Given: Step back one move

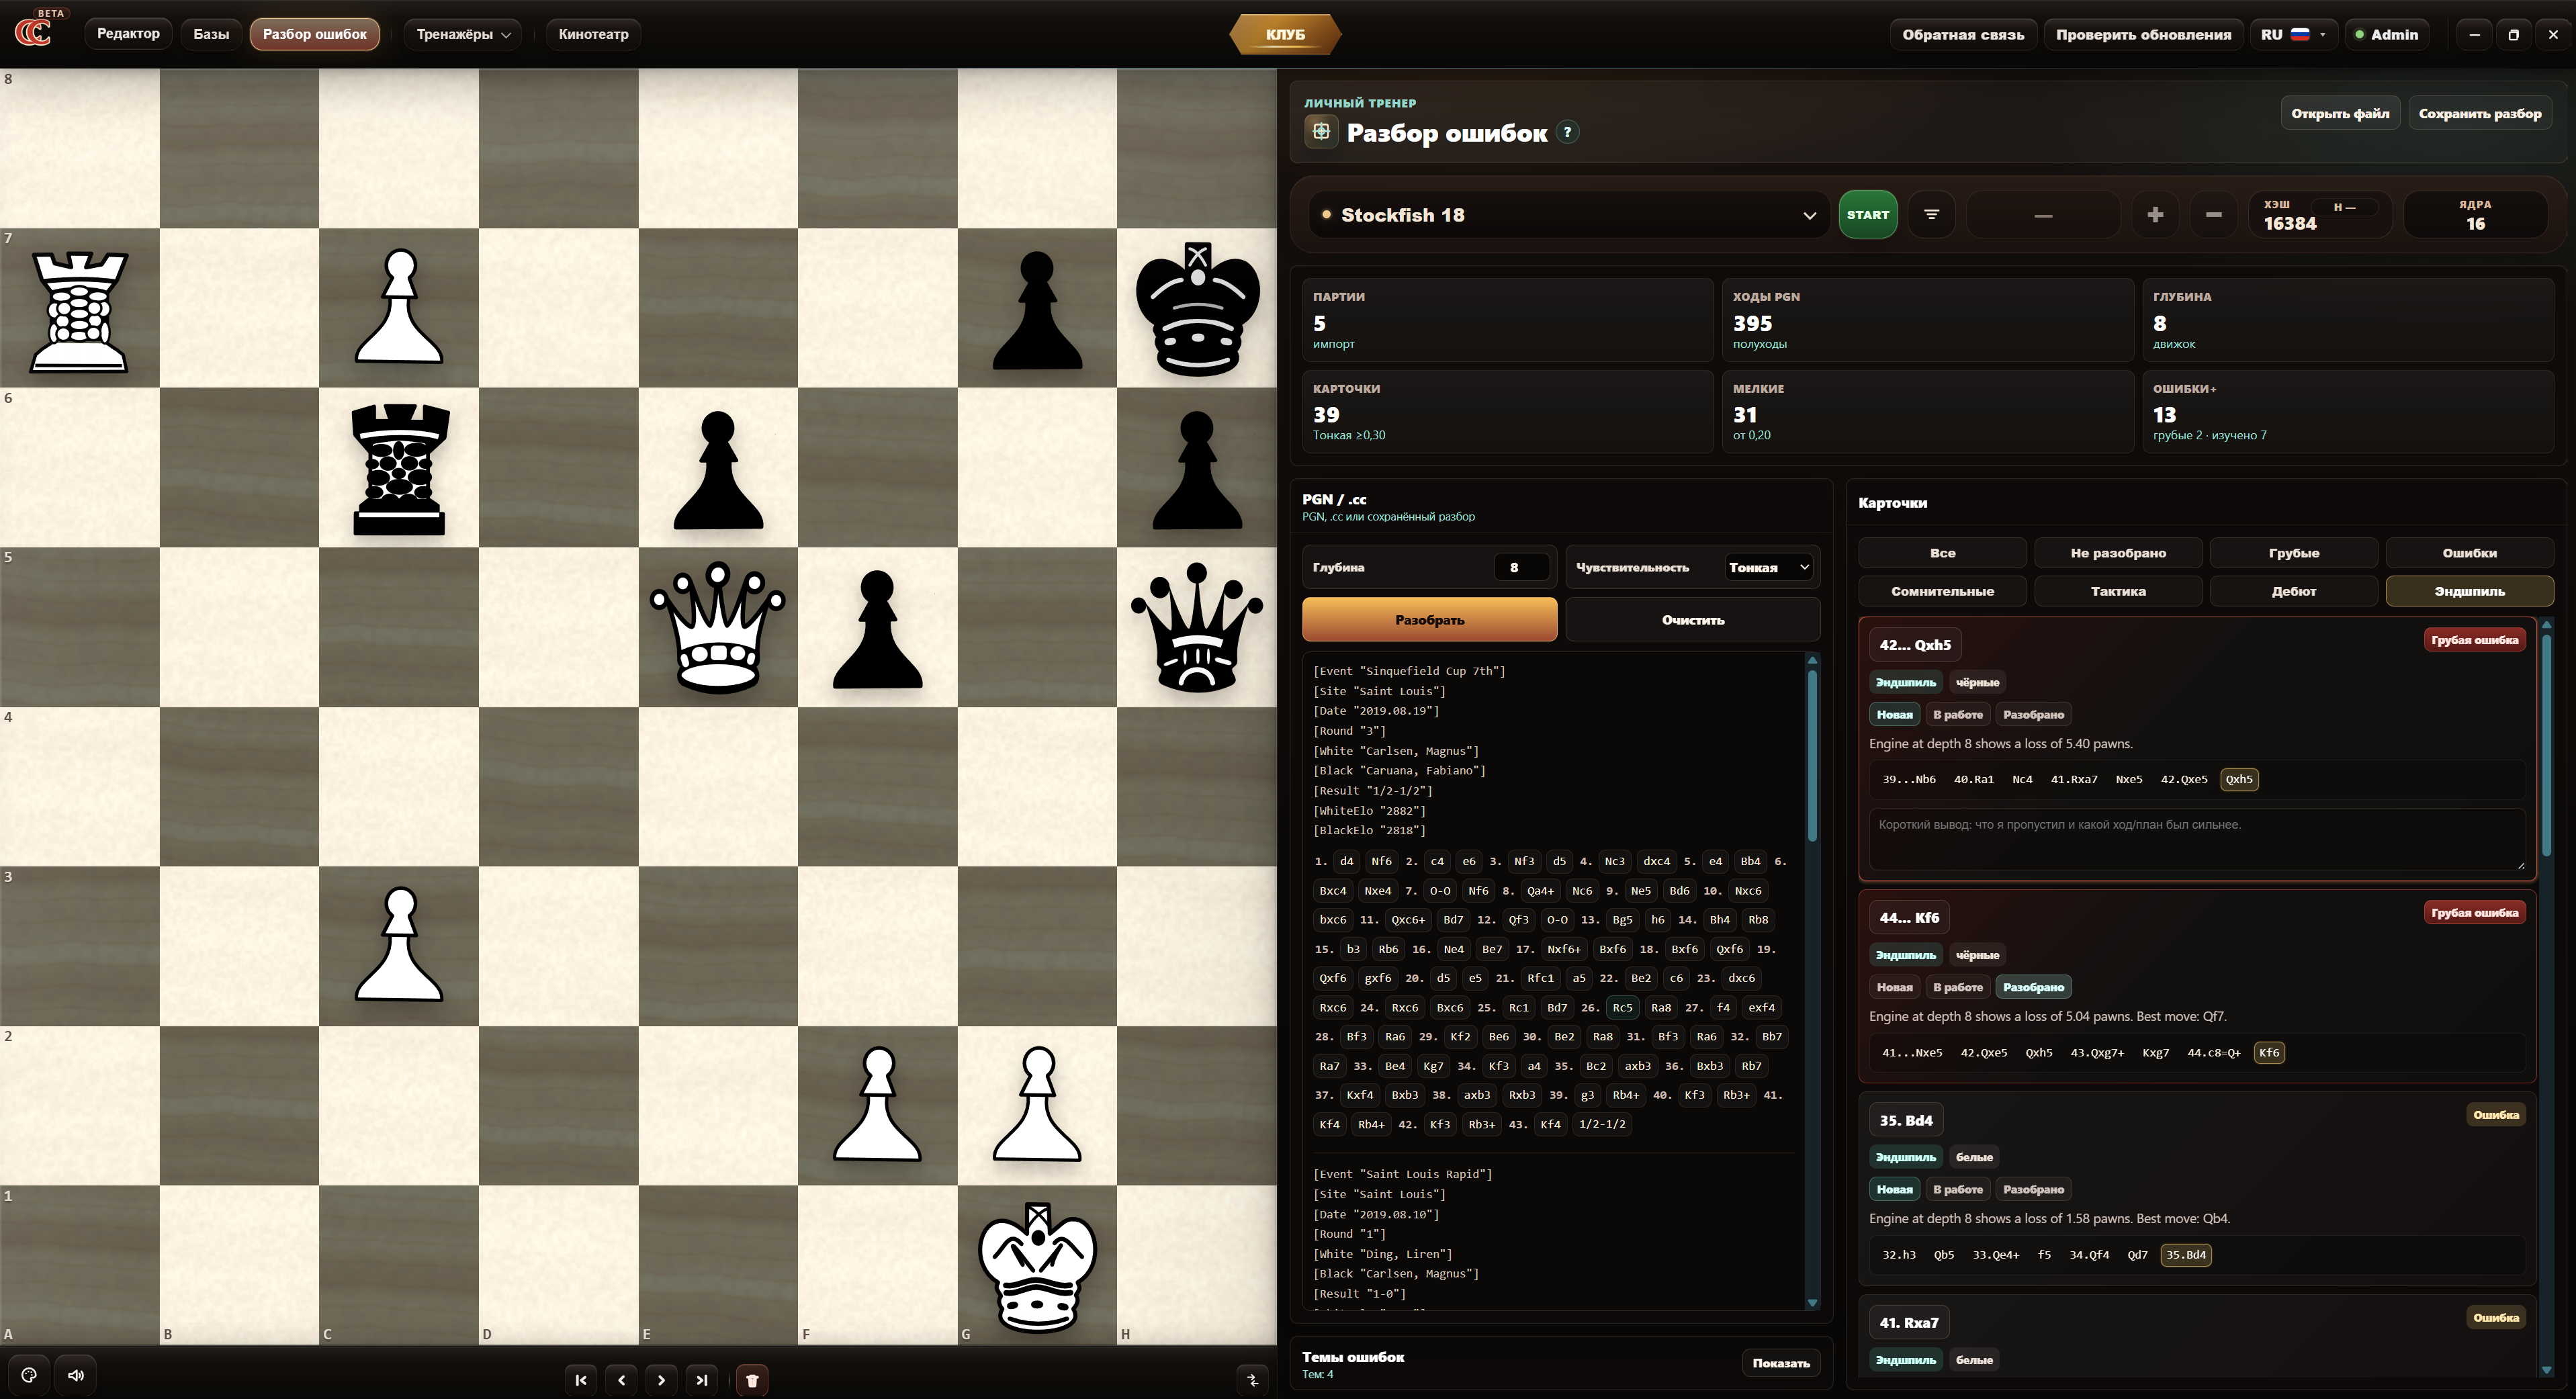Looking at the screenshot, I should (x=621, y=1380).
